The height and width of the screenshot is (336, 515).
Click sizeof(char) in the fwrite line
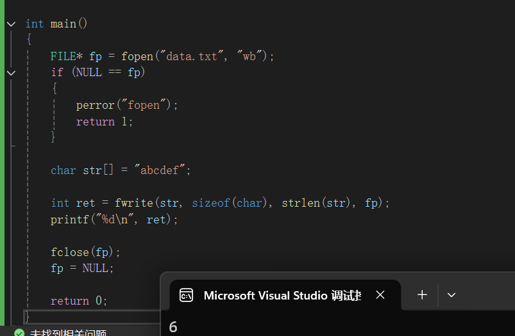(229, 203)
